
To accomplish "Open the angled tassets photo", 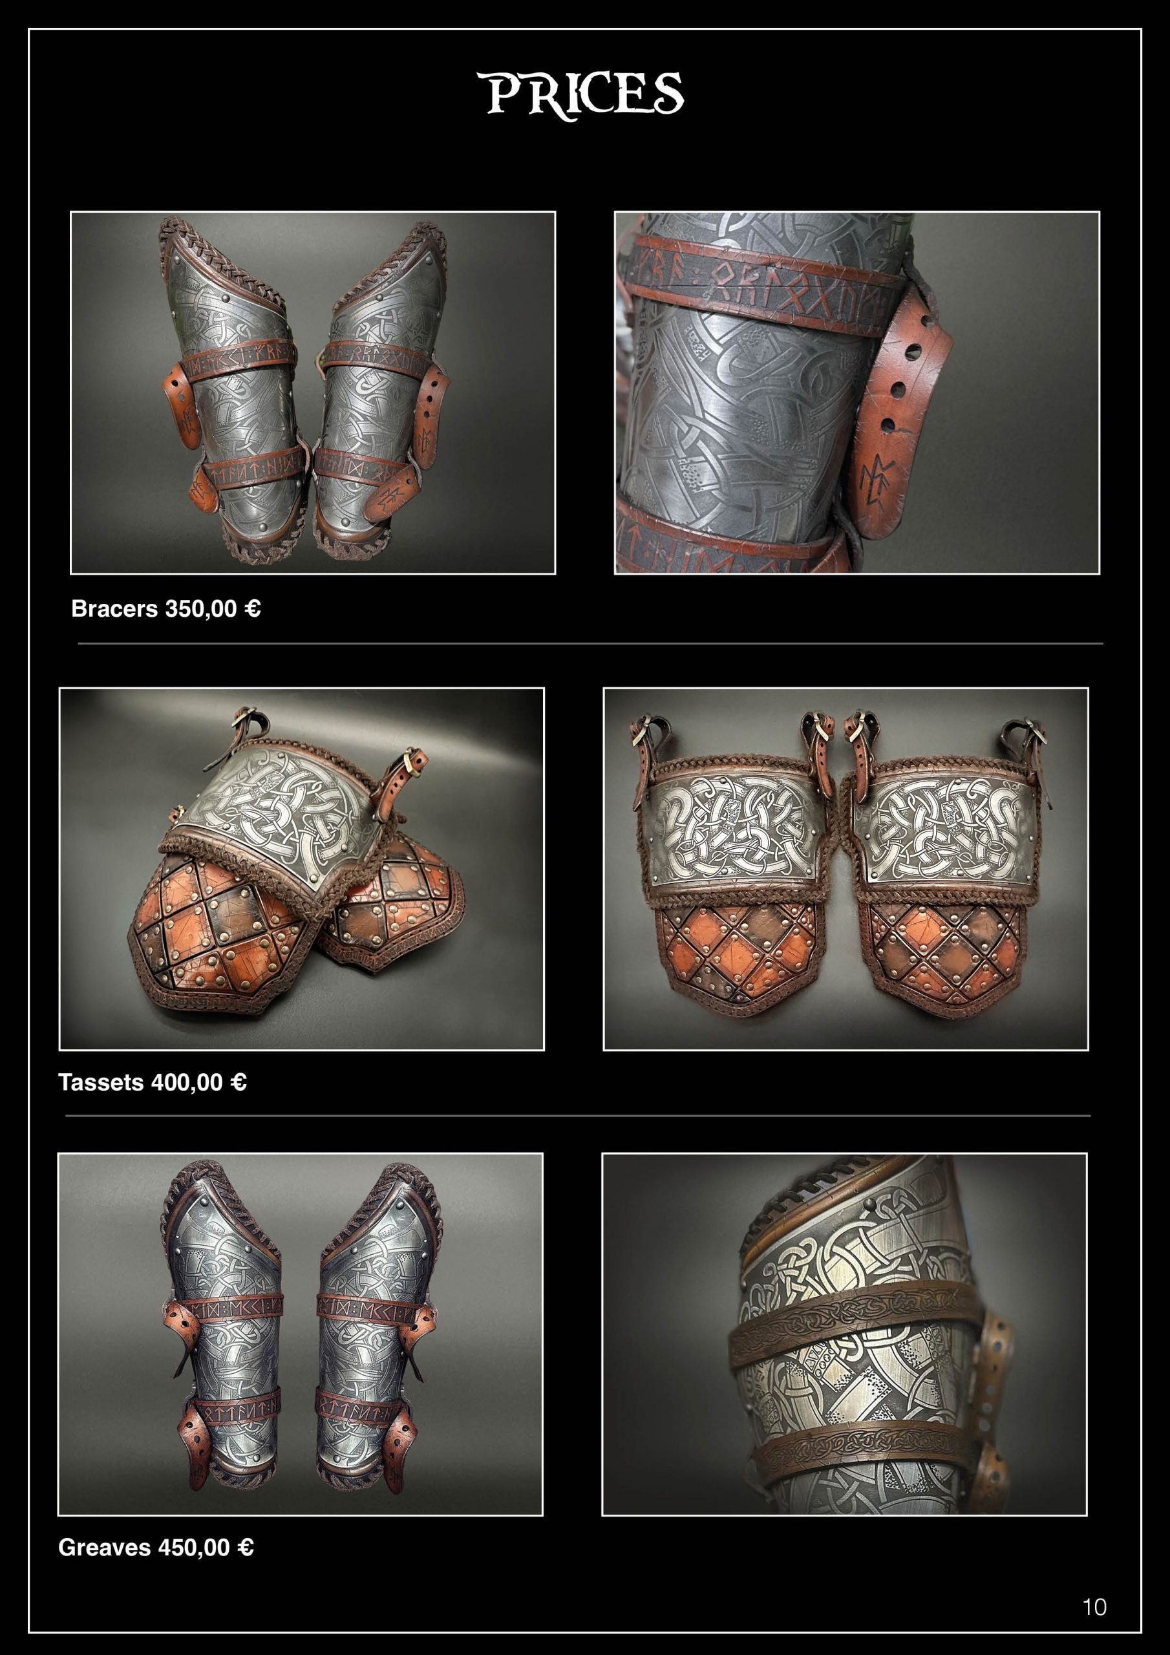I will [301, 870].
